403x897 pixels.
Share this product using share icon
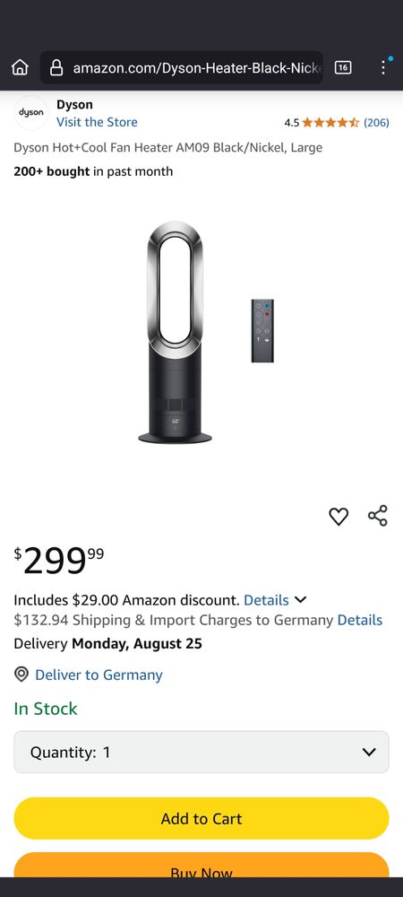tap(378, 516)
